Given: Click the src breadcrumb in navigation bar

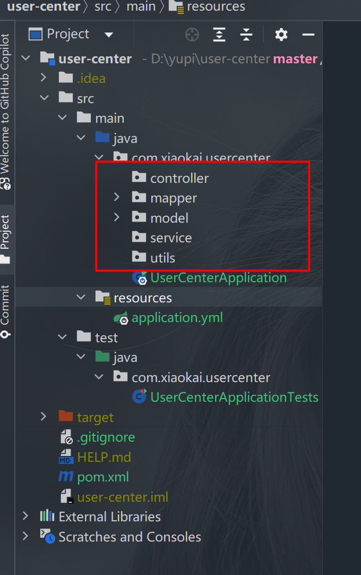Looking at the screenshot, I should coord(102,6).
